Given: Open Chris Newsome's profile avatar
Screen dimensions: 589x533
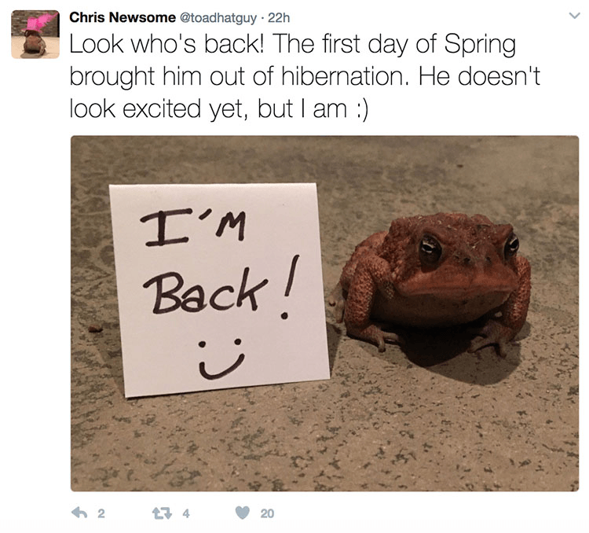Looking at the screenshot, I should 35,35.
